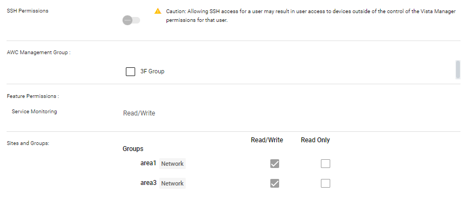This screenshot has width=461, height=197.
Task: Click the Service Monitoring feature label
Action: [x=34, y=112]
